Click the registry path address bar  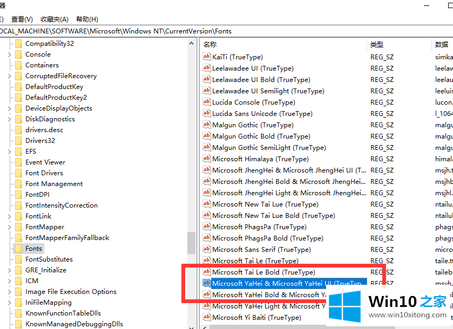pyautogui.click(x=227, y=31)
